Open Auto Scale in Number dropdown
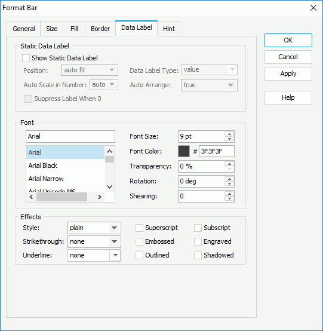The height and width of the screenshot is (331, 323). 104,84
